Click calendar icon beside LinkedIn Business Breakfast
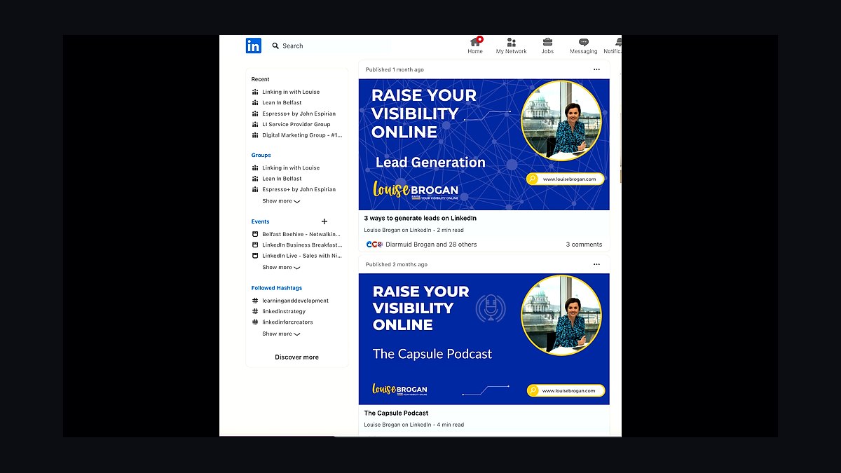Viewport: 841px width, 473px height. tap(255, 245)
